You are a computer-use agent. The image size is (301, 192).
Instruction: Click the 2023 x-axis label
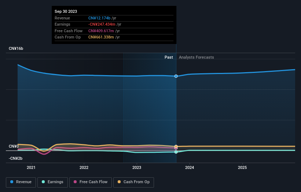(137, 167)
